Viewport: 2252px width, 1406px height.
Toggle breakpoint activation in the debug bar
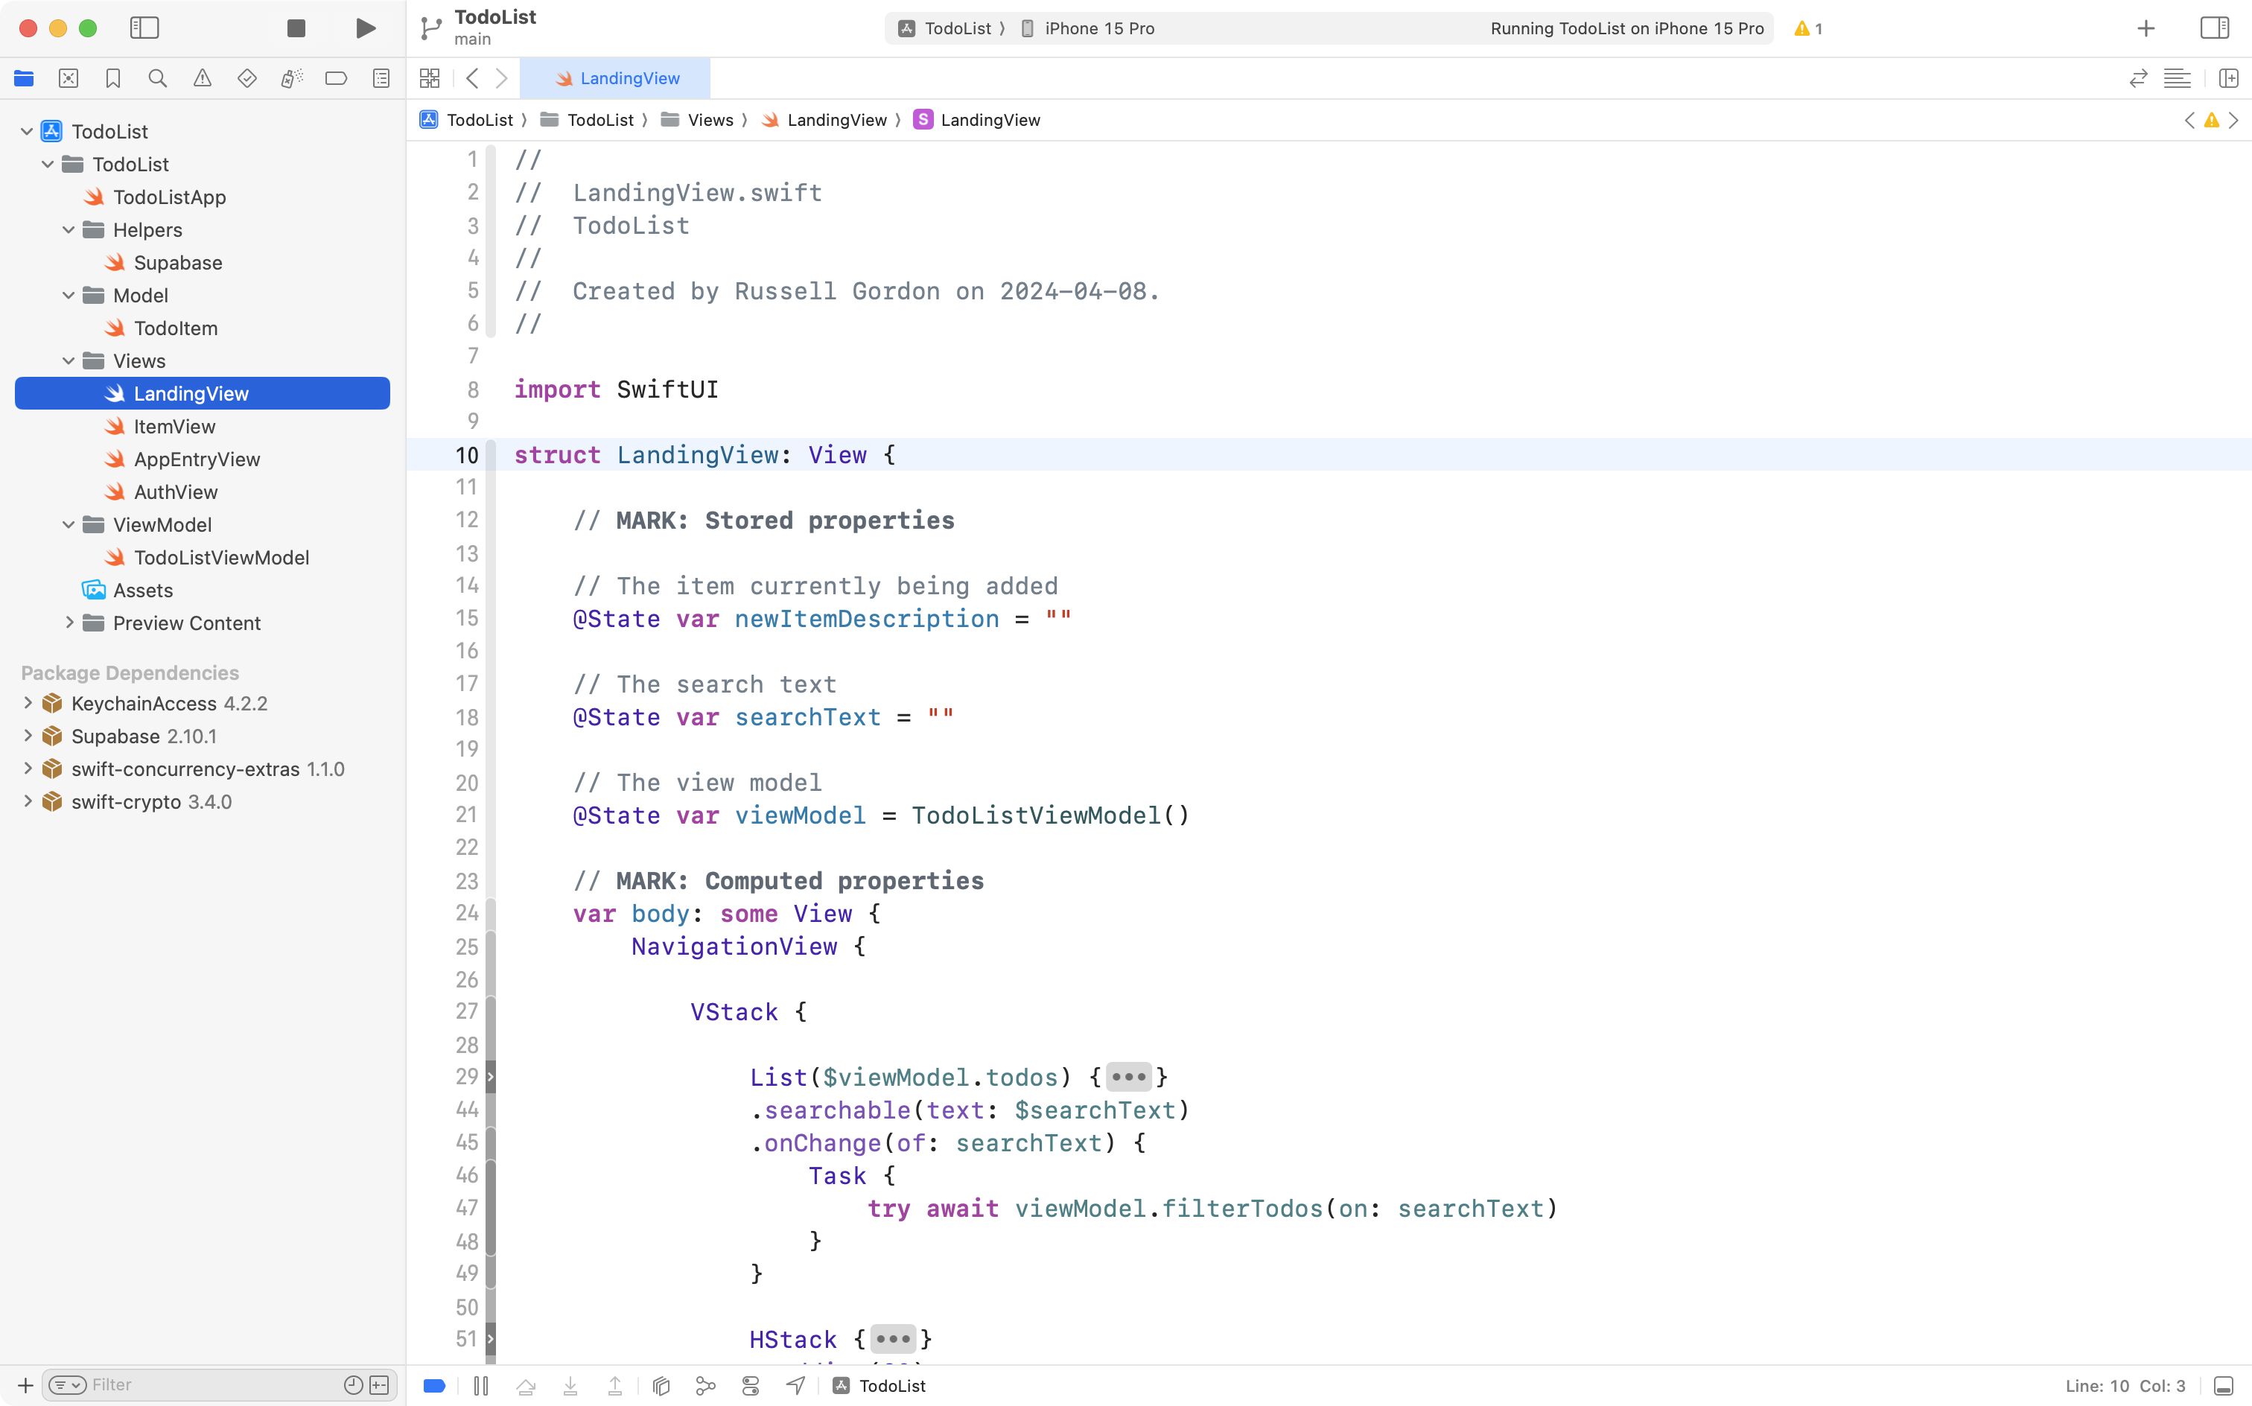pos(433,1384)
